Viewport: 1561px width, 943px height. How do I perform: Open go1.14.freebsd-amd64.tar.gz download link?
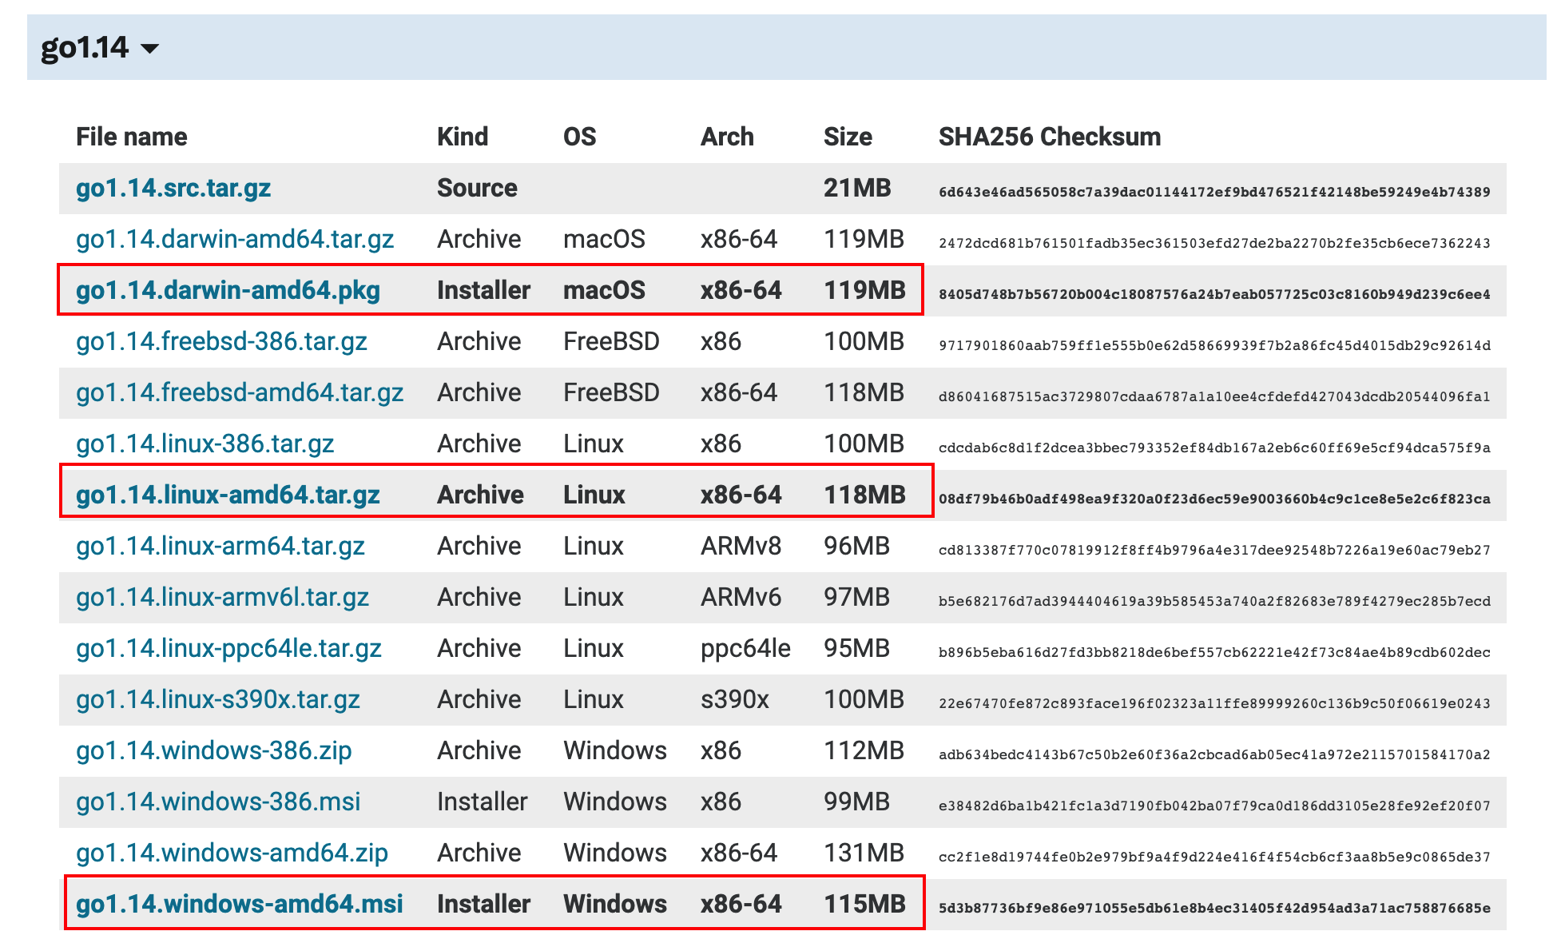[240, 393]
